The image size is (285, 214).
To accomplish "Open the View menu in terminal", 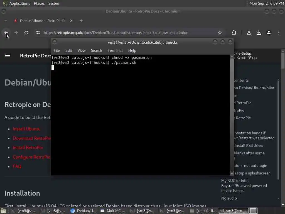I will click(82, 51).
